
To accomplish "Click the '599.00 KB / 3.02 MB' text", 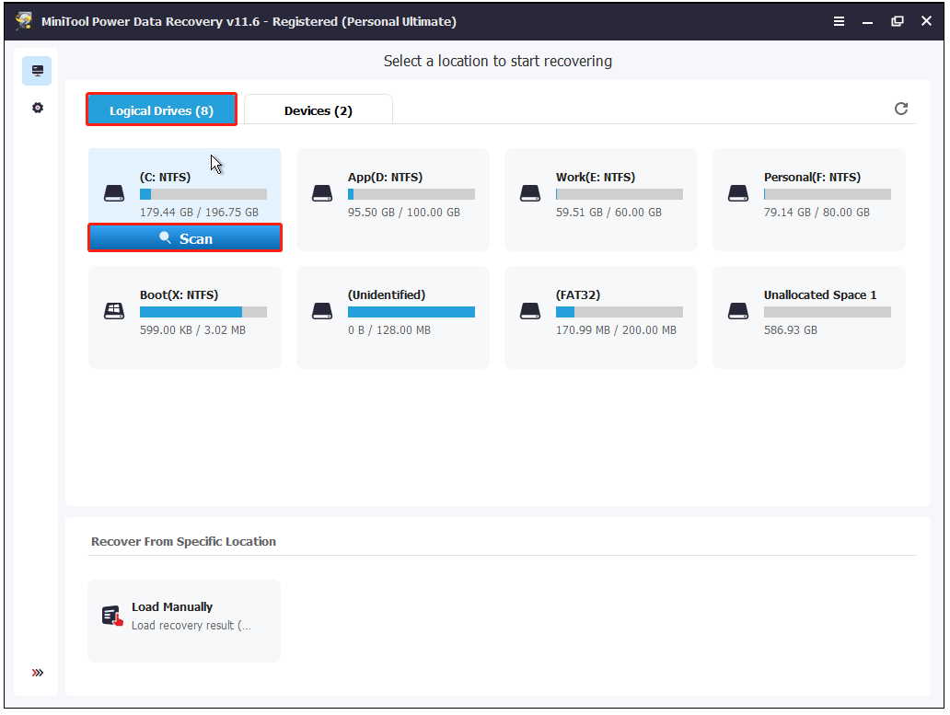I will 192,330.
